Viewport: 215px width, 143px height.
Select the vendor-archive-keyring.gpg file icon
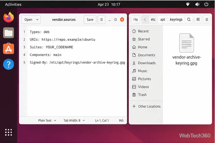[x=187, y=43]
